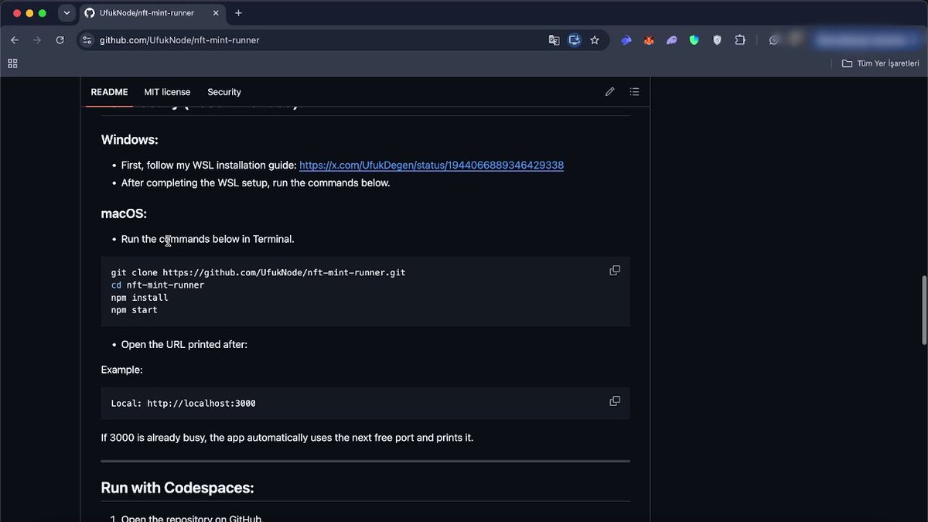928x522 pixels.
Task: Open the WSL installation guide x.com link
Action: [x=432, y=165]
